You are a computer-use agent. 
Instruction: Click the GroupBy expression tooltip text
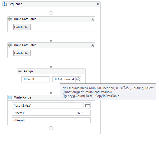[108, 92]
